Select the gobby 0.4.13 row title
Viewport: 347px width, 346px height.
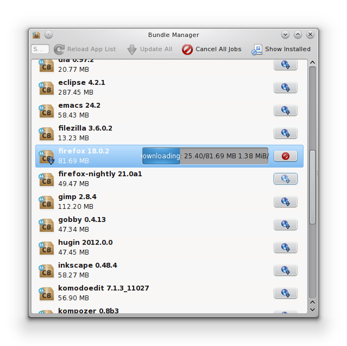click(82, 220)
